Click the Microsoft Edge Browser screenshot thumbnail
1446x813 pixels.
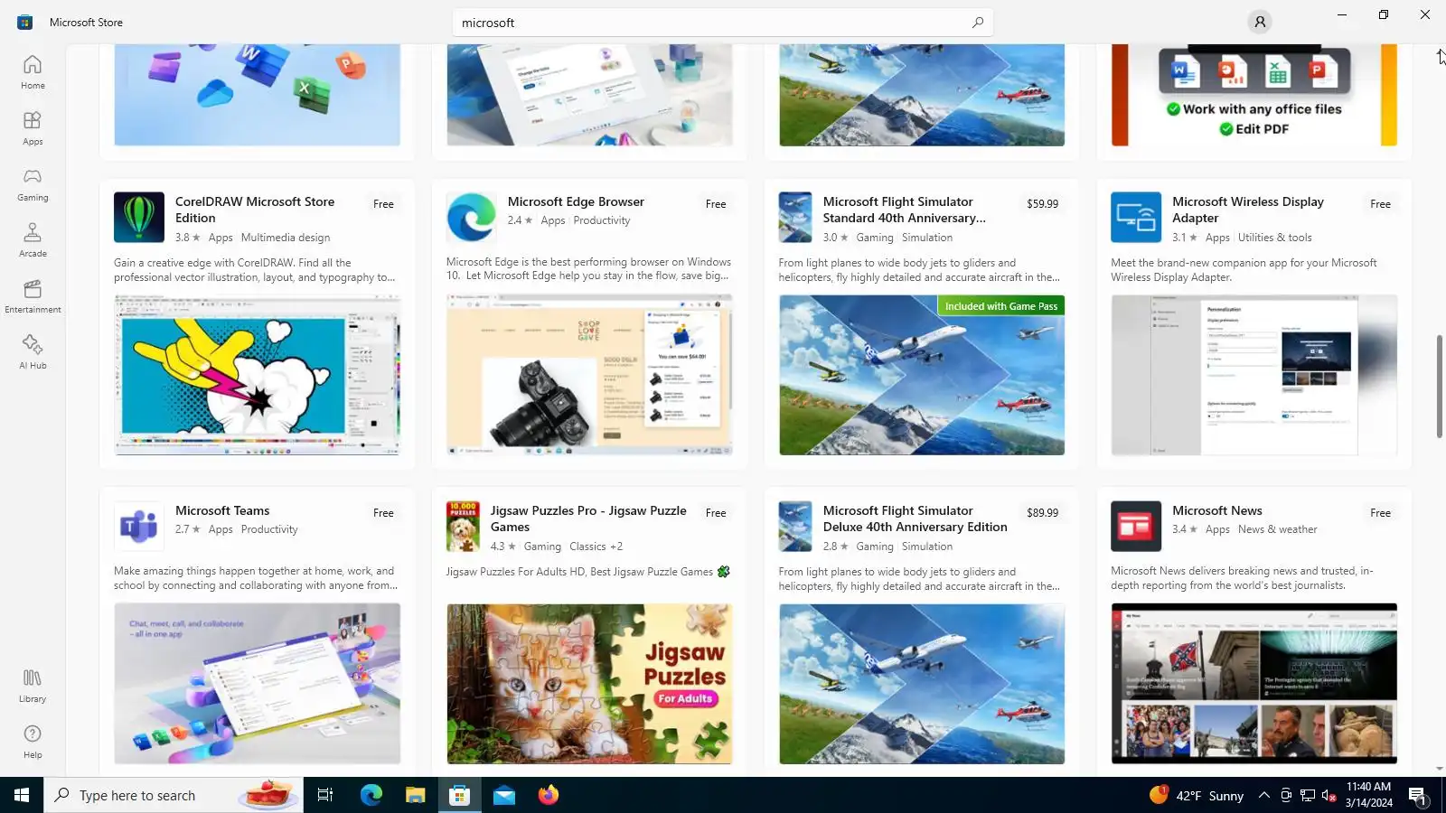(589, 374)
